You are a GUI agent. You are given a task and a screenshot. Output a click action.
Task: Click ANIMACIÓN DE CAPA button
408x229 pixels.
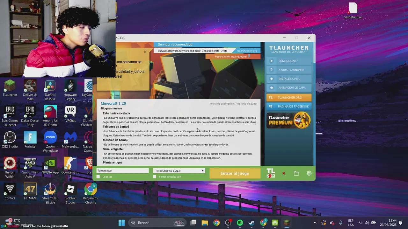point(289,88)
